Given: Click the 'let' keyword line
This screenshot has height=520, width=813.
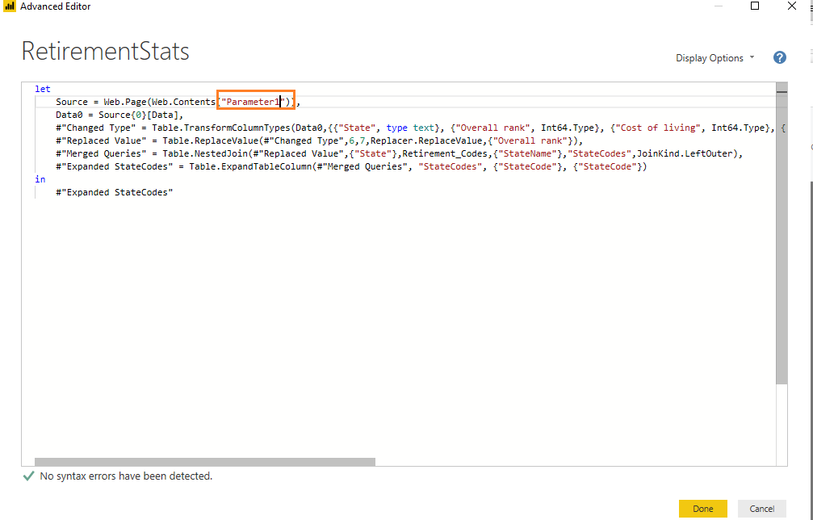Looking at the screenshot, I should point(43,89).
